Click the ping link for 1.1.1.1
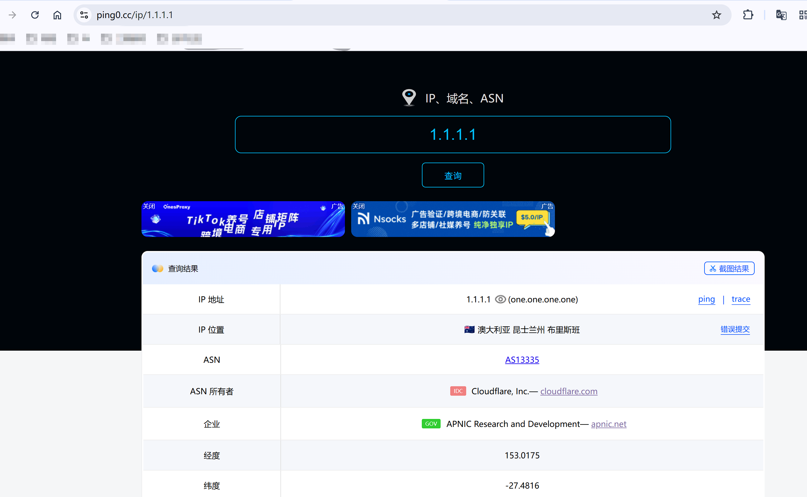807x497 pixels. [707, 300]
